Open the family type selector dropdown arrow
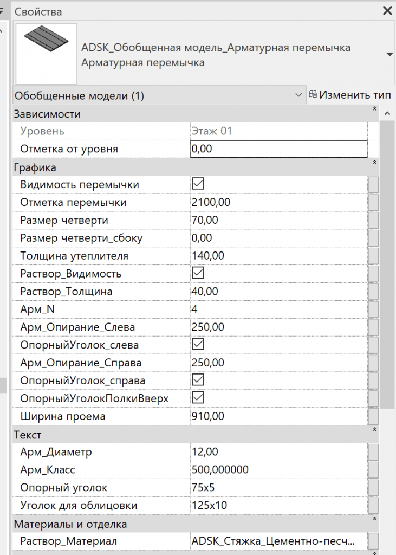Screen dimensions: 396x555 click(x=389, y=54)
